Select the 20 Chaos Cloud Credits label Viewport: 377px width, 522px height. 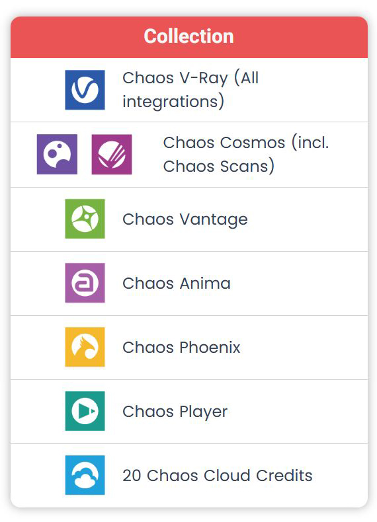click(218, 475)
